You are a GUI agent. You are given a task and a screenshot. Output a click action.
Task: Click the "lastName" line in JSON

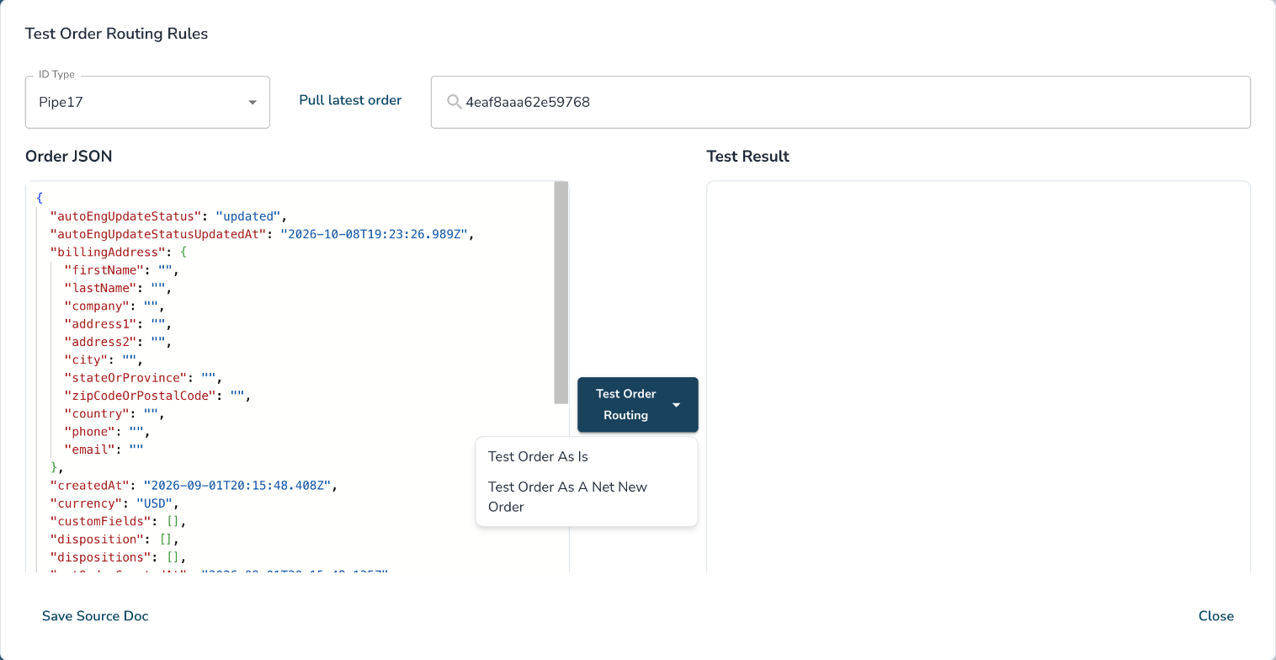(x=118, y=288)
